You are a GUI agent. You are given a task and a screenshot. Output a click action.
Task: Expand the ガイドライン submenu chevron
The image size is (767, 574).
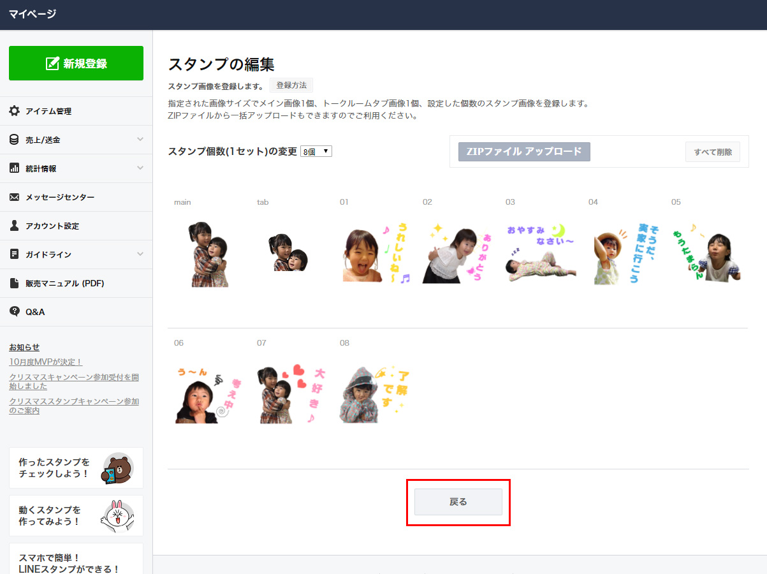click(x=140, y=254)
